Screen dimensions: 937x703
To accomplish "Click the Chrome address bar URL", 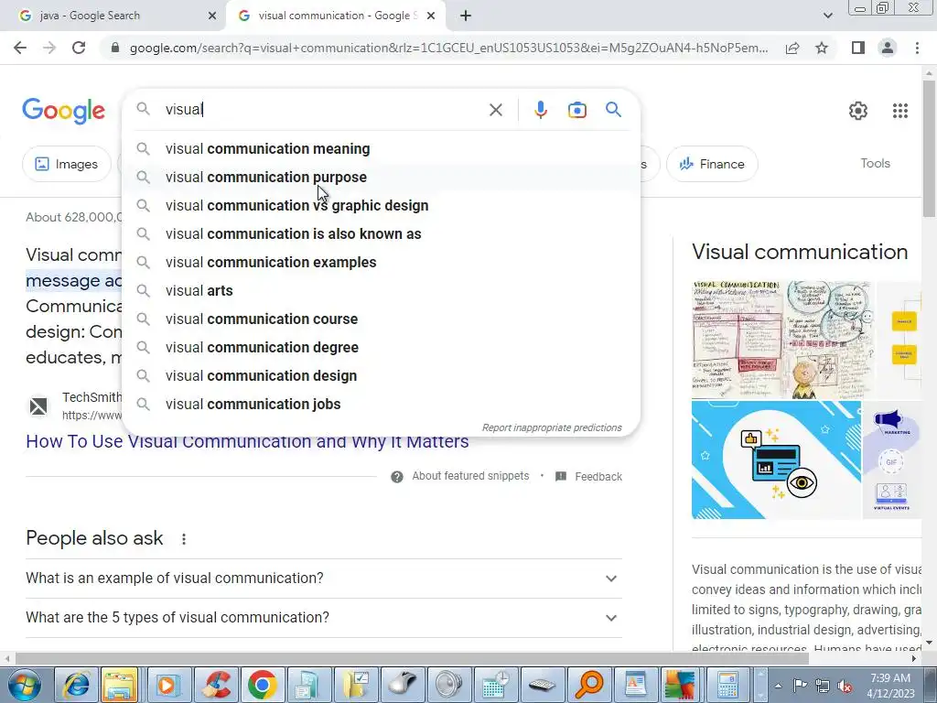I will tap(448, 48).
